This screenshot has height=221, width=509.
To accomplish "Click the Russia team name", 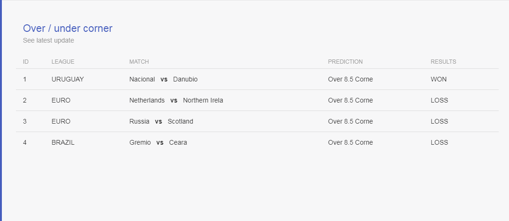I will [x=139, y=121].
